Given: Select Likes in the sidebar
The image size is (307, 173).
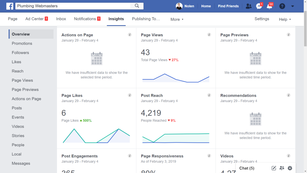Looking at the screenshot, I should (16, 62).
